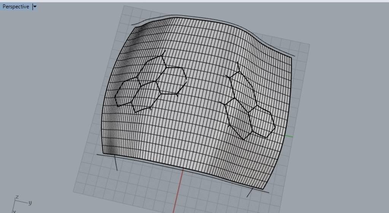Click the world axes icon
This screenshot has width=389, height=213.
[x=22, y=204]
